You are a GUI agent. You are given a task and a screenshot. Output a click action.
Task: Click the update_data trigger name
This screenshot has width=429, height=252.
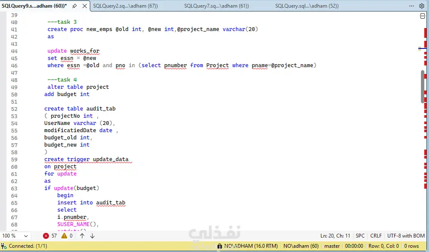pos(111,159)
